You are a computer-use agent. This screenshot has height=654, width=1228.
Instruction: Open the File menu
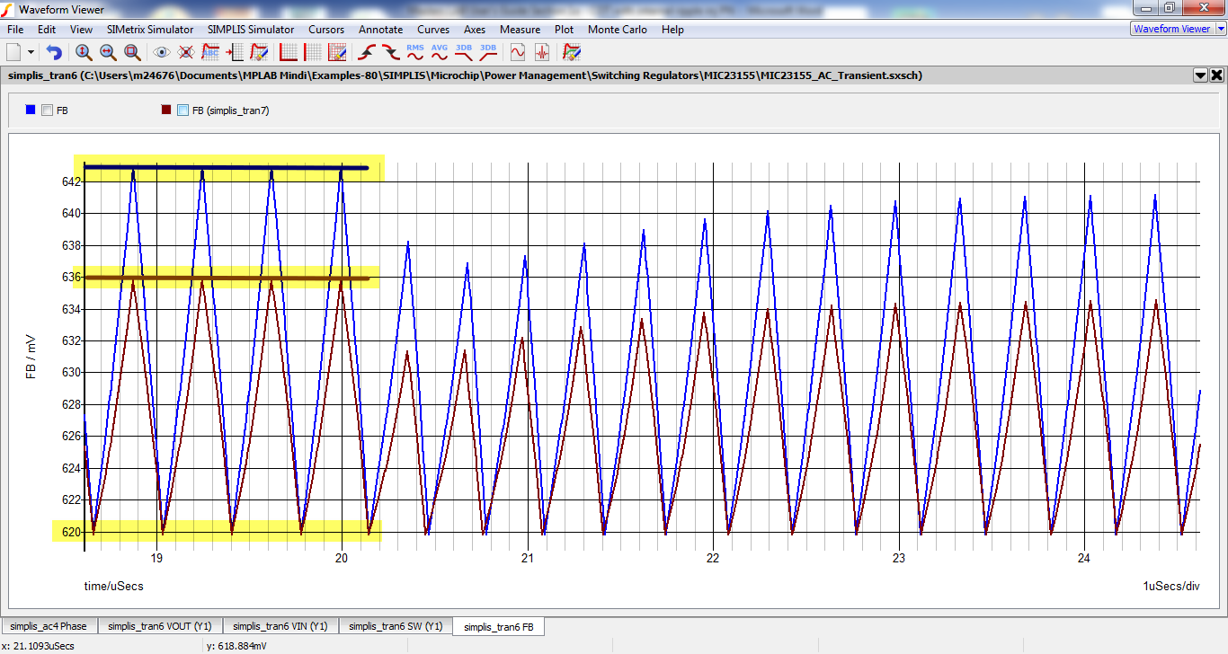click(x=15, y=29)
